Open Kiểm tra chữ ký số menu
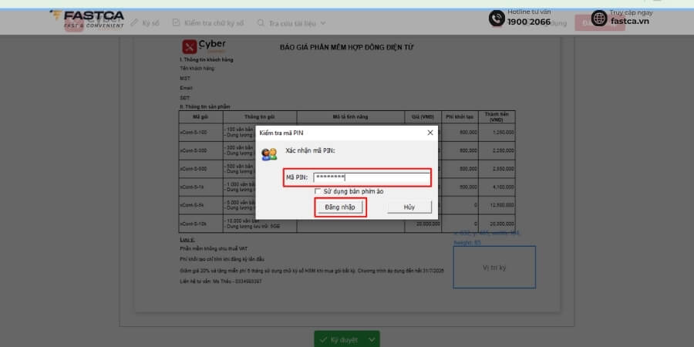 208,23
